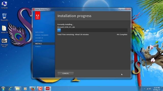Click the installer title bar Adobe icon
The width and height of the screenshot is (163, 91).
(x=34, y=9)
